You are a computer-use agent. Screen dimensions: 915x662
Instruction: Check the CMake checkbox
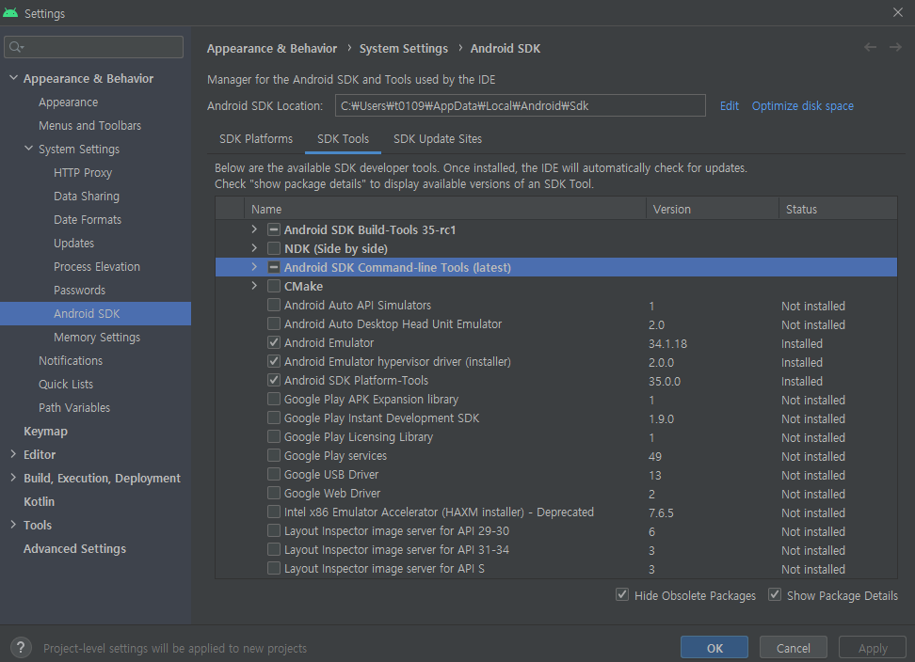[274, 286]
